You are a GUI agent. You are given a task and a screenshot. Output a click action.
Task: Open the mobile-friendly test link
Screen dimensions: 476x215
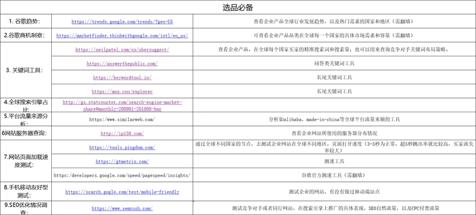(x=122, y=192)
